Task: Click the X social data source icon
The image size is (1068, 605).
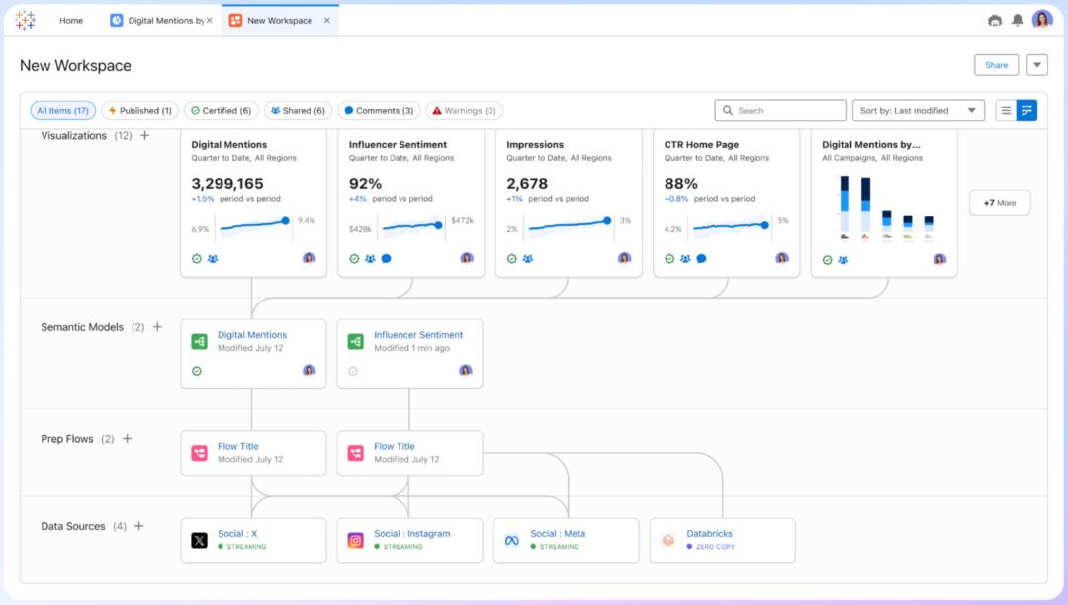Action: pyautogui.click(x=200, y=540)
